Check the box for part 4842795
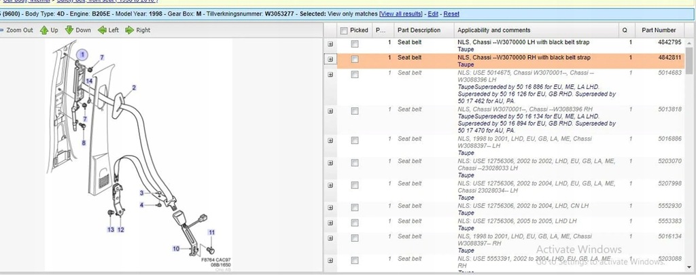696x275 pixels. coord(355,44)
